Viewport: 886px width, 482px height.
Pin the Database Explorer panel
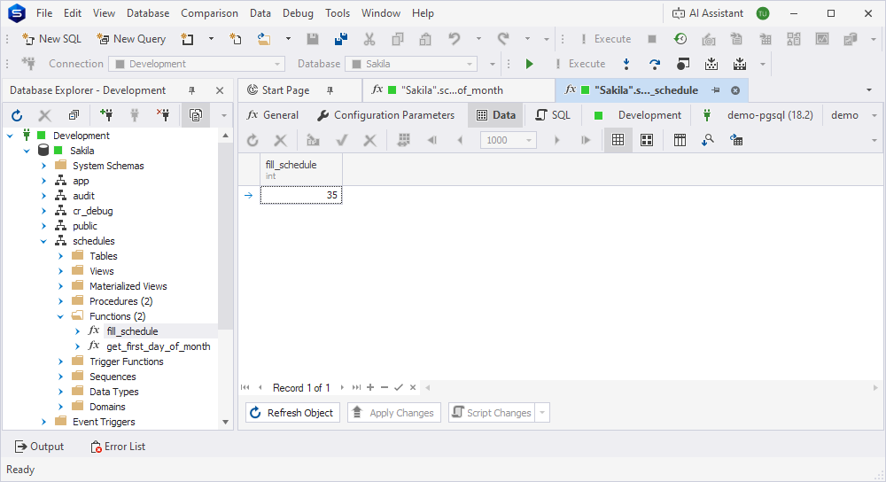coord(191,90)
